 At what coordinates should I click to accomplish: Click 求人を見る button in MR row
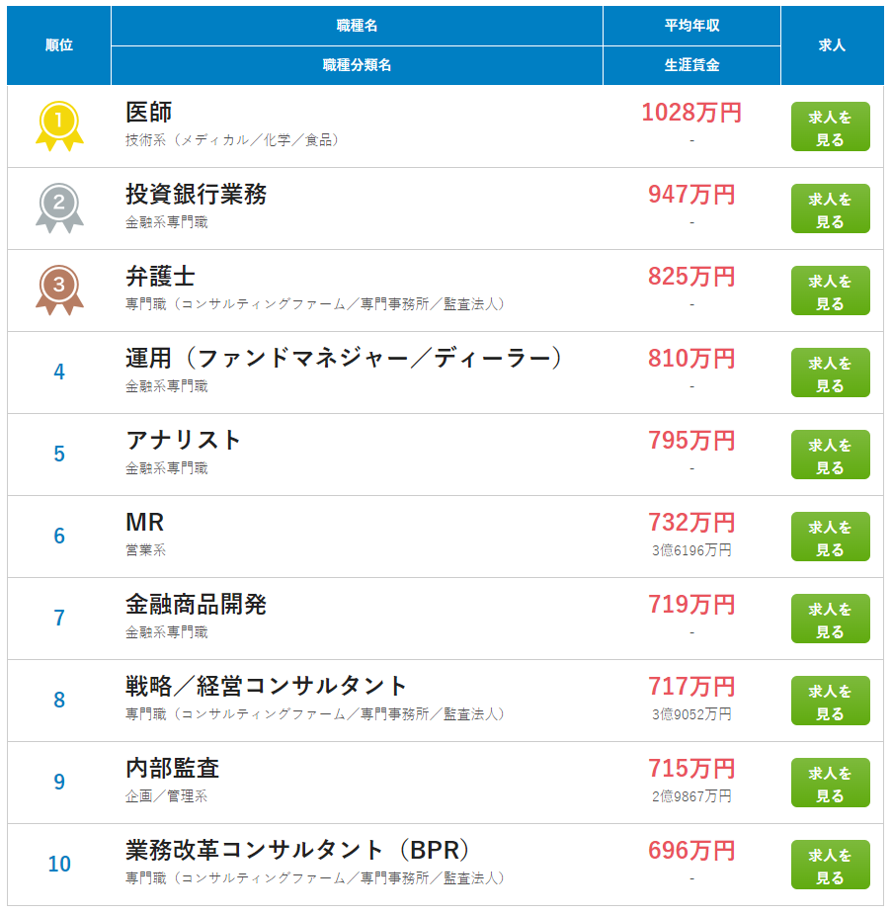coord(830,537)
